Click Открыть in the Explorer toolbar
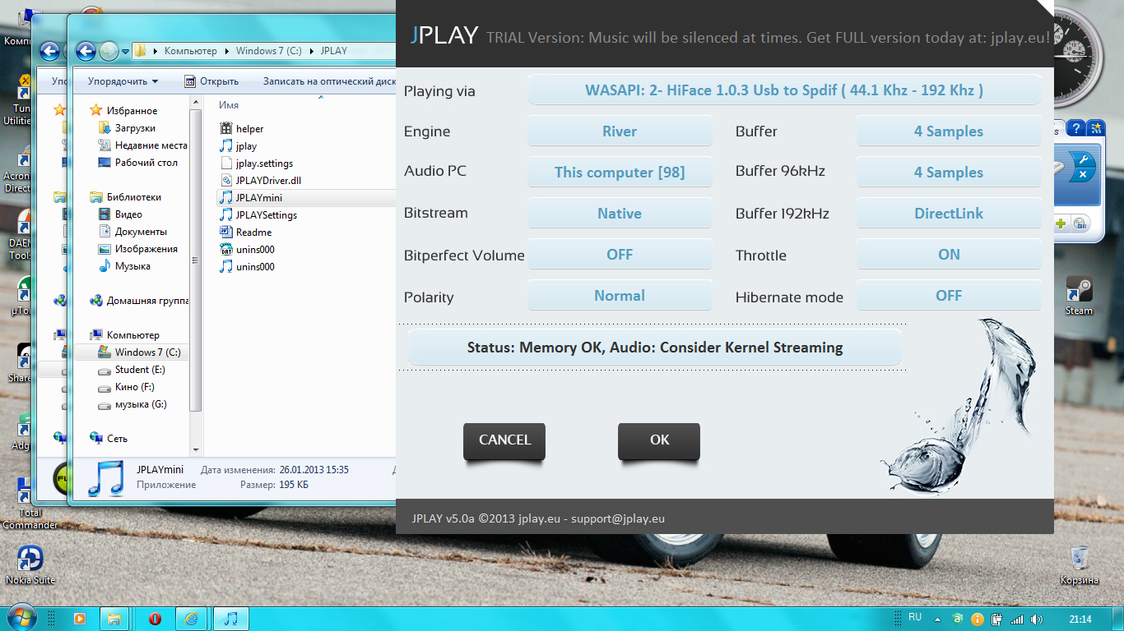The height and width of the screenshot is (631, 1124). click(211, 81)
